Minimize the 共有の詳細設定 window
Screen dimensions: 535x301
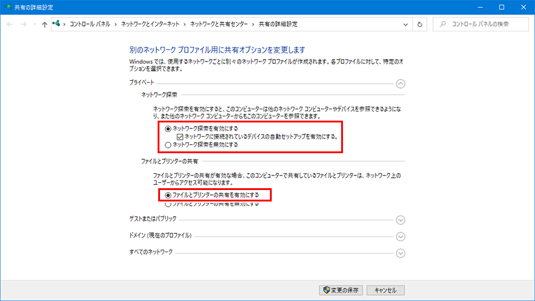481,7
